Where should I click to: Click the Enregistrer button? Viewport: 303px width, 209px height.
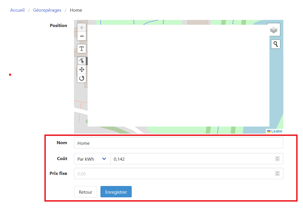(116, 192)
